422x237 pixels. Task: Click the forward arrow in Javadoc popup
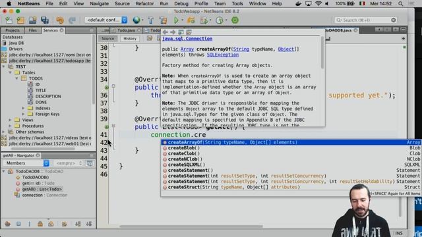(x=173, y=32)
